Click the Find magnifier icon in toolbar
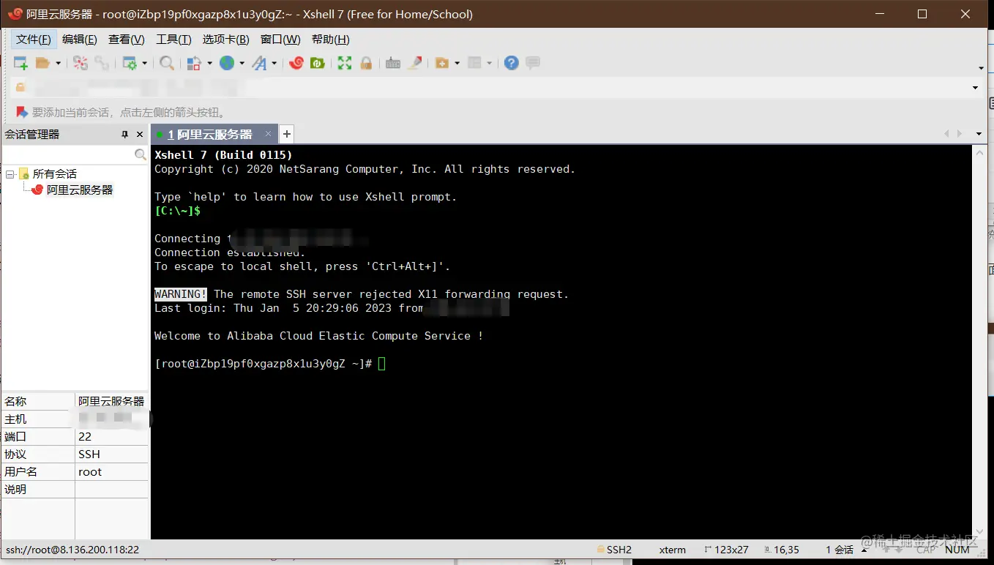Viewport: 994px width, 565px height. tap(167, 63)
